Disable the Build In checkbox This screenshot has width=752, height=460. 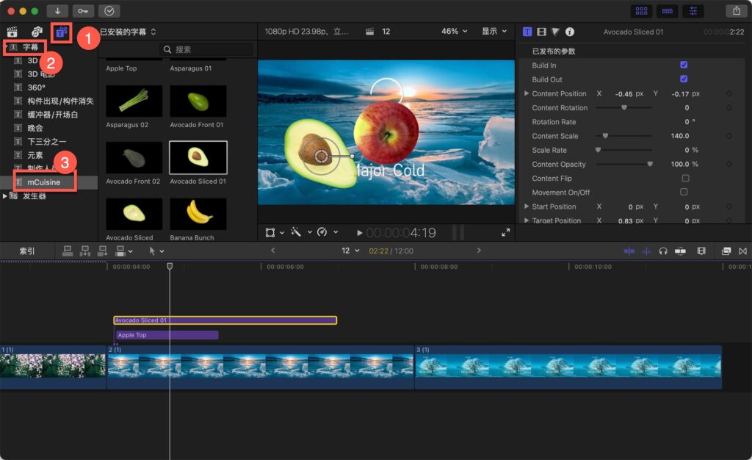pos(684,65)
